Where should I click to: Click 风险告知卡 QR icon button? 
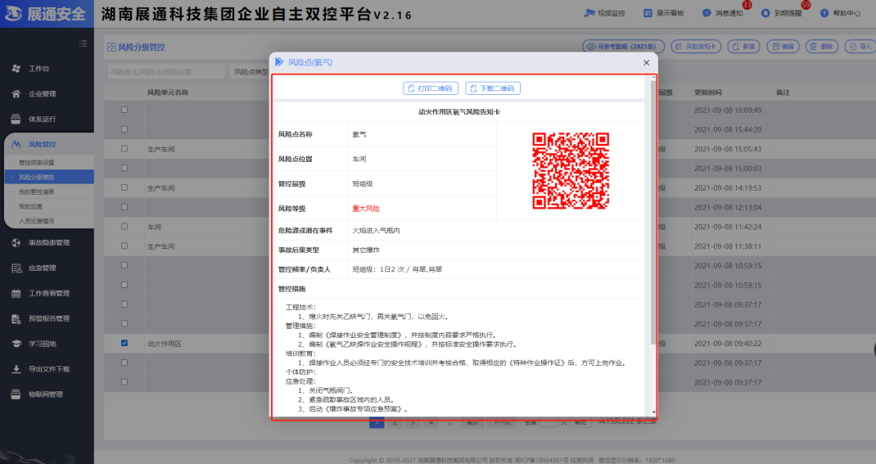tap(696, 47)
